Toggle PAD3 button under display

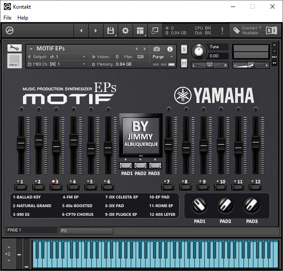pyautogui.click(x=155, y=165)
